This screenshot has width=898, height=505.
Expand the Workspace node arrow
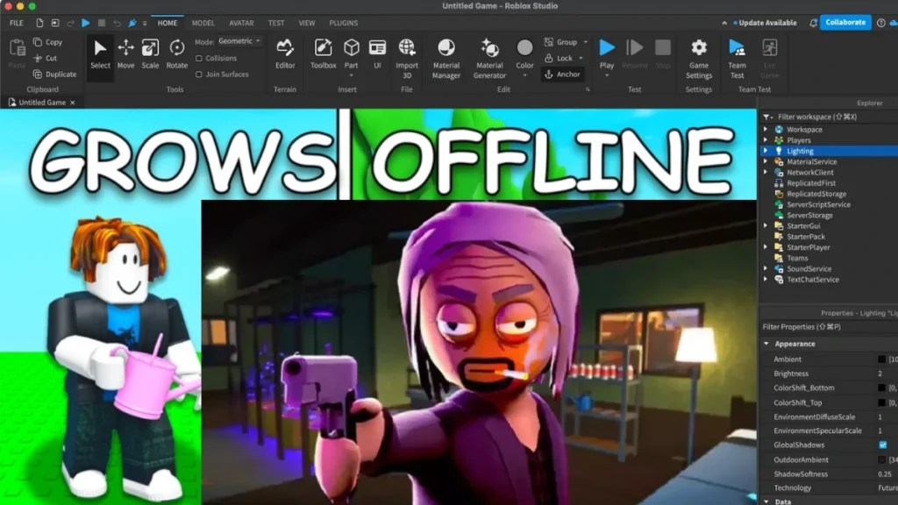766,130
